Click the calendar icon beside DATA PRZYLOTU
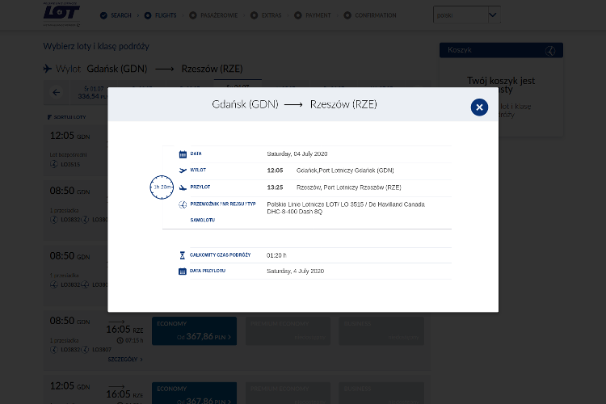 182,271
